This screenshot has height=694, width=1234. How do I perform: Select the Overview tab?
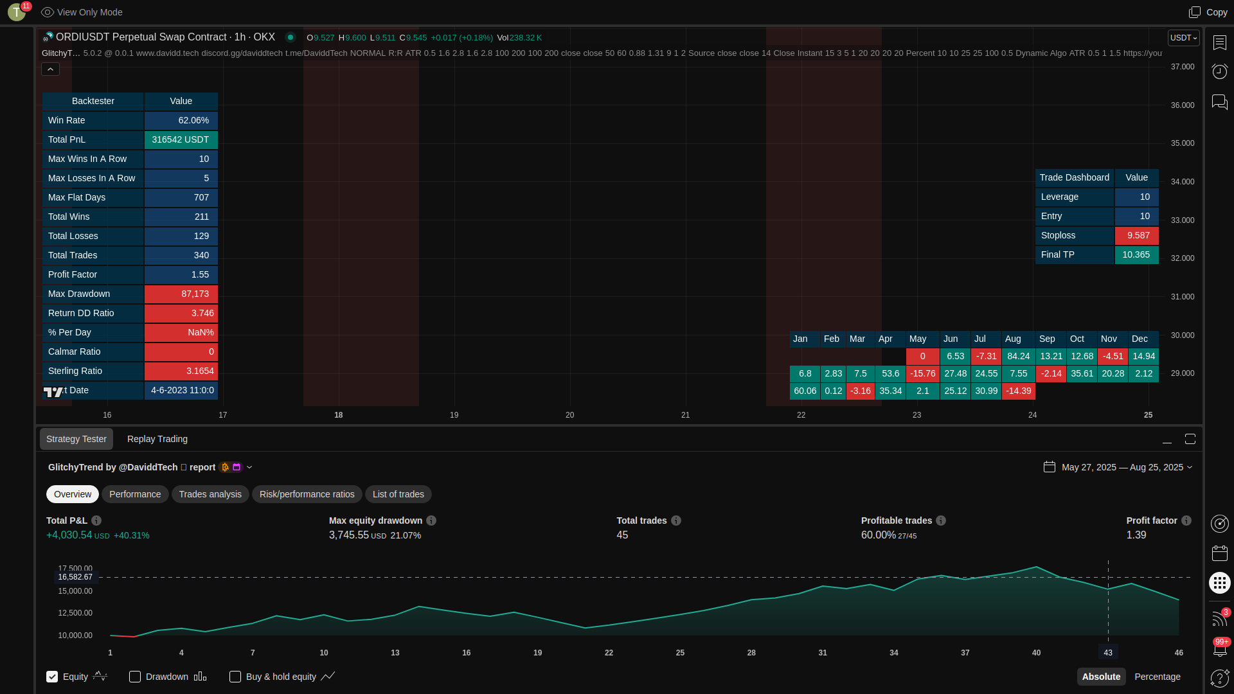[73, 494]
